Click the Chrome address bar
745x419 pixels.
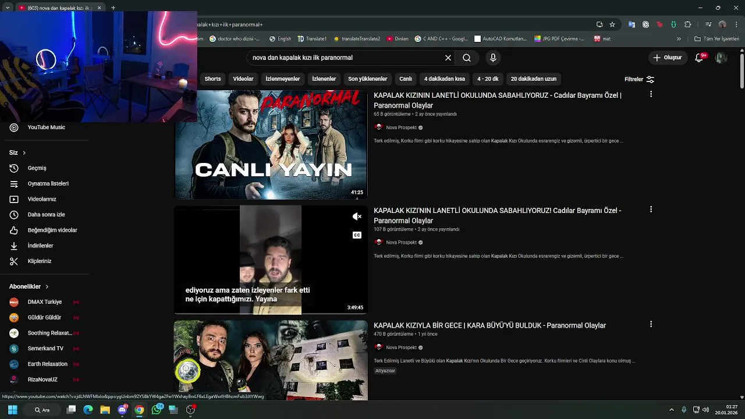click(x=396, y=24)
